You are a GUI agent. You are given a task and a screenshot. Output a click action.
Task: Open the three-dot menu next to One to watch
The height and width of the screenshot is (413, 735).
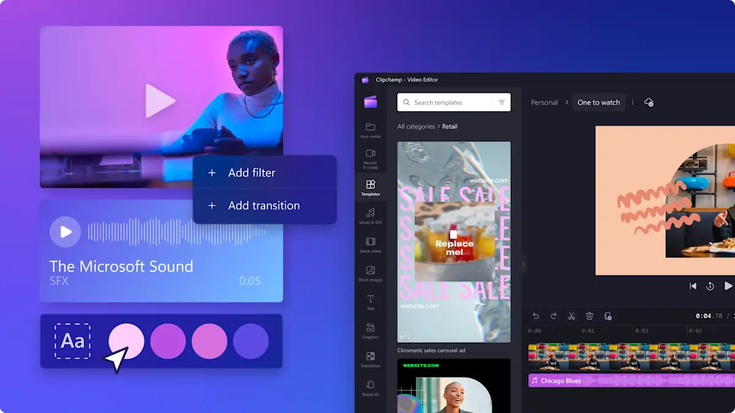click(633, 103)
